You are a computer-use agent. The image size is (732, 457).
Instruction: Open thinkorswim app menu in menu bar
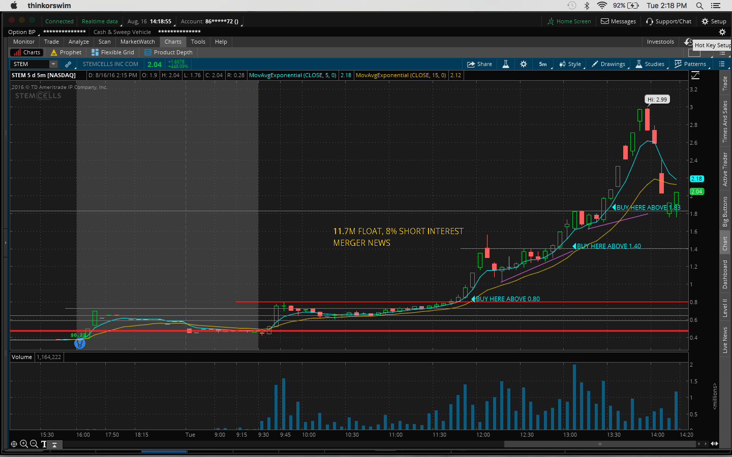49,6
